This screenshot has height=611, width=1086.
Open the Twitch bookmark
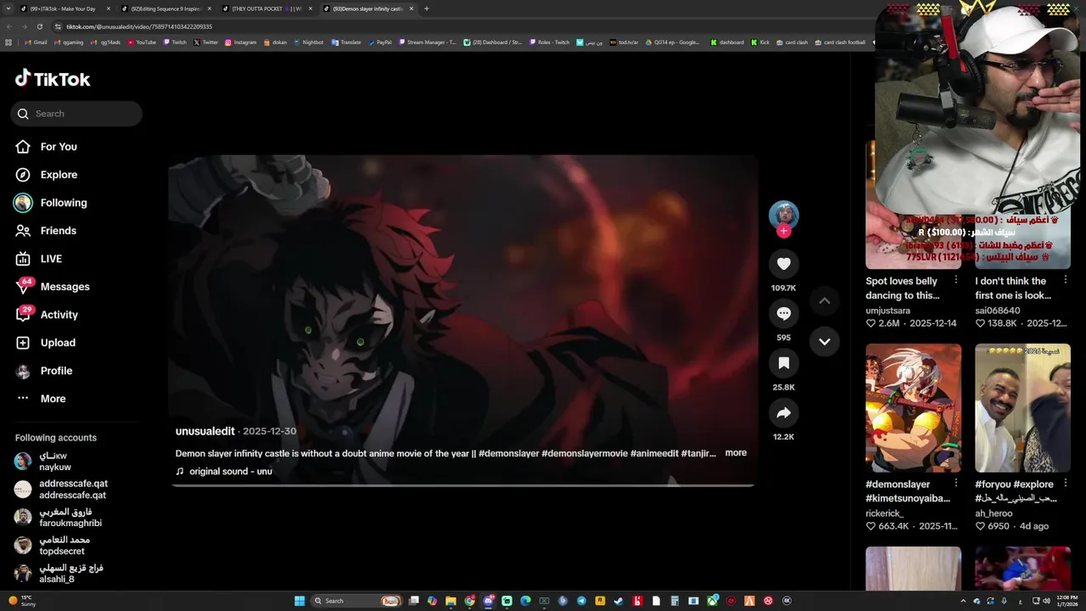tap(175, 42)
